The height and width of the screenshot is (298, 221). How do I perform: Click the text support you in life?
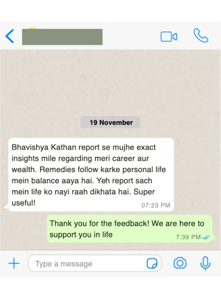point(81,235)
